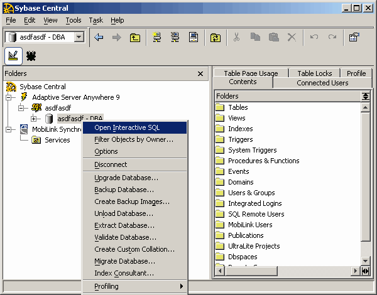Switch to the Profile tab
The height and width of the screenshot is (295, 377).
356,73
